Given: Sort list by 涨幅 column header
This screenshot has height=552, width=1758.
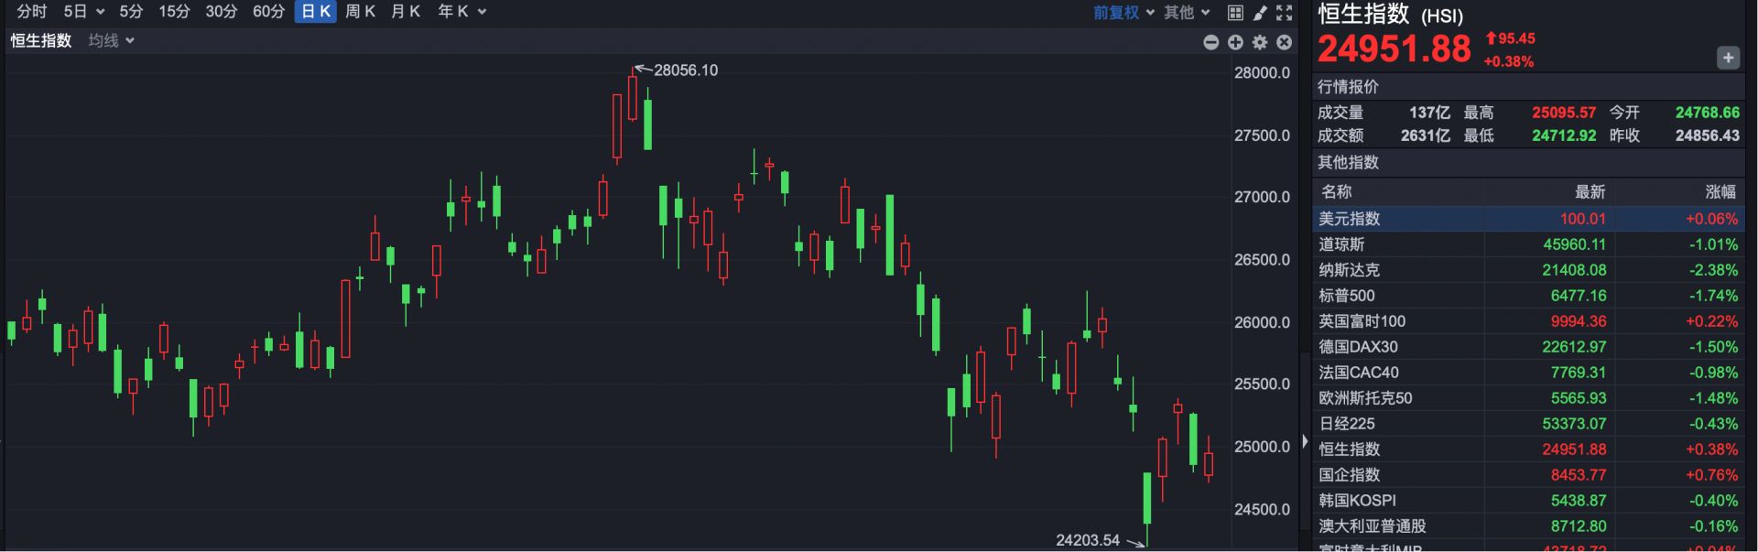Looking at the screenshot, I should 1720,191.
